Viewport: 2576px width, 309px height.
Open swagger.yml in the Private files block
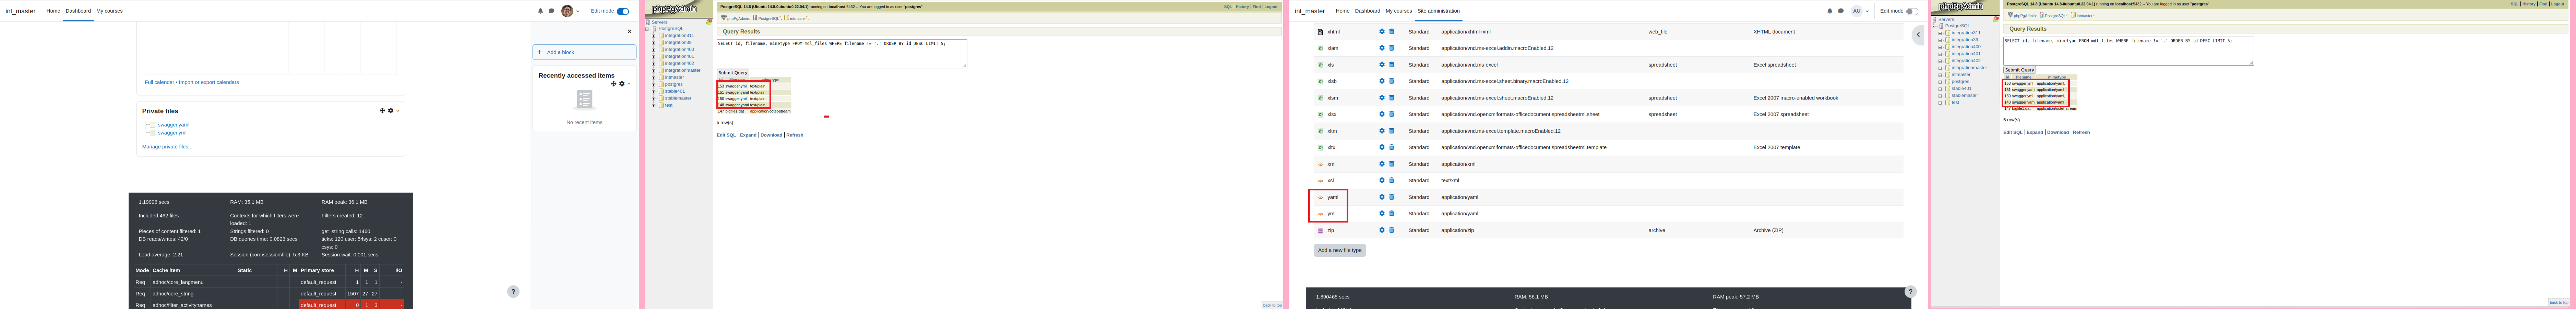tap(172, 133)
